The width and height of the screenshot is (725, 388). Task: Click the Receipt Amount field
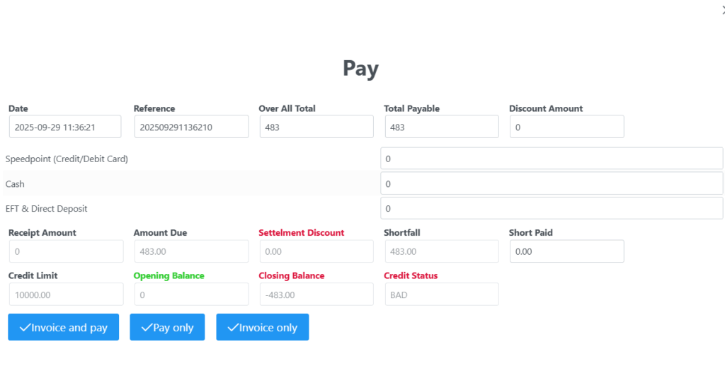(x=66, y=251)
